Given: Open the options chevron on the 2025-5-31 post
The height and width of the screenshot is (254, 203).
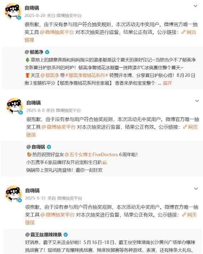Looking at the screenshot, I should [x=196, y=189].
